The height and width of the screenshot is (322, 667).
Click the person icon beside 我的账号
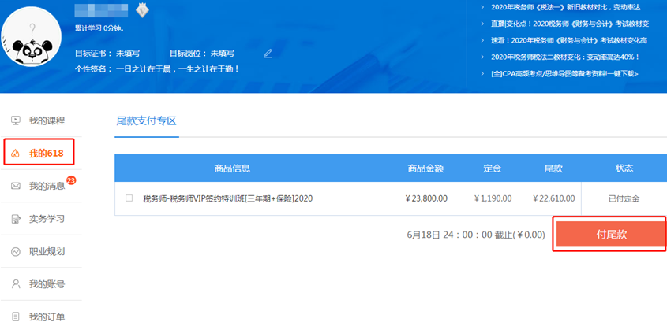tap(16, 284)
